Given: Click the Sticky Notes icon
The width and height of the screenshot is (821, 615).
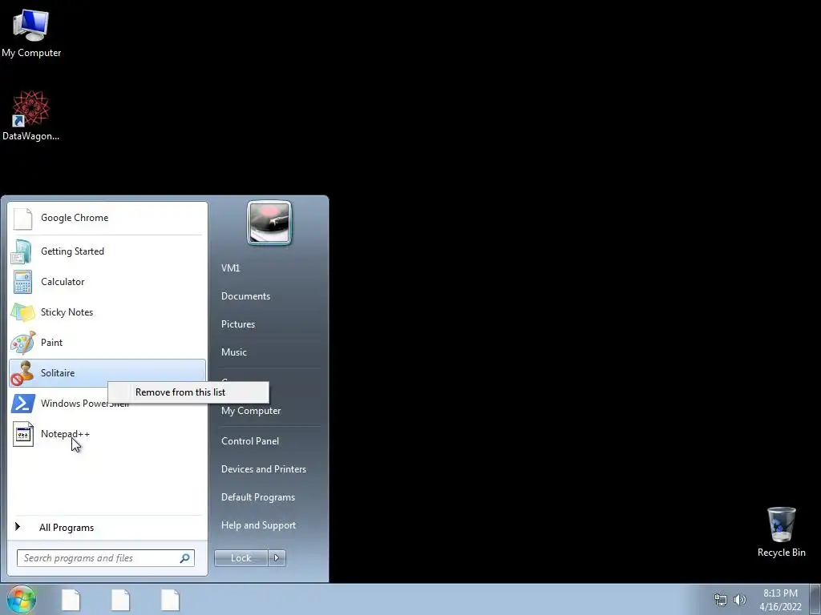Looking at the screenshot, I should pos(22,312).
